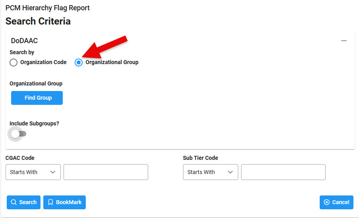Click the Sub Tier Code dropdown chevron arrow
The height and width of the screenshot is (218, 359).
point(230,172)
